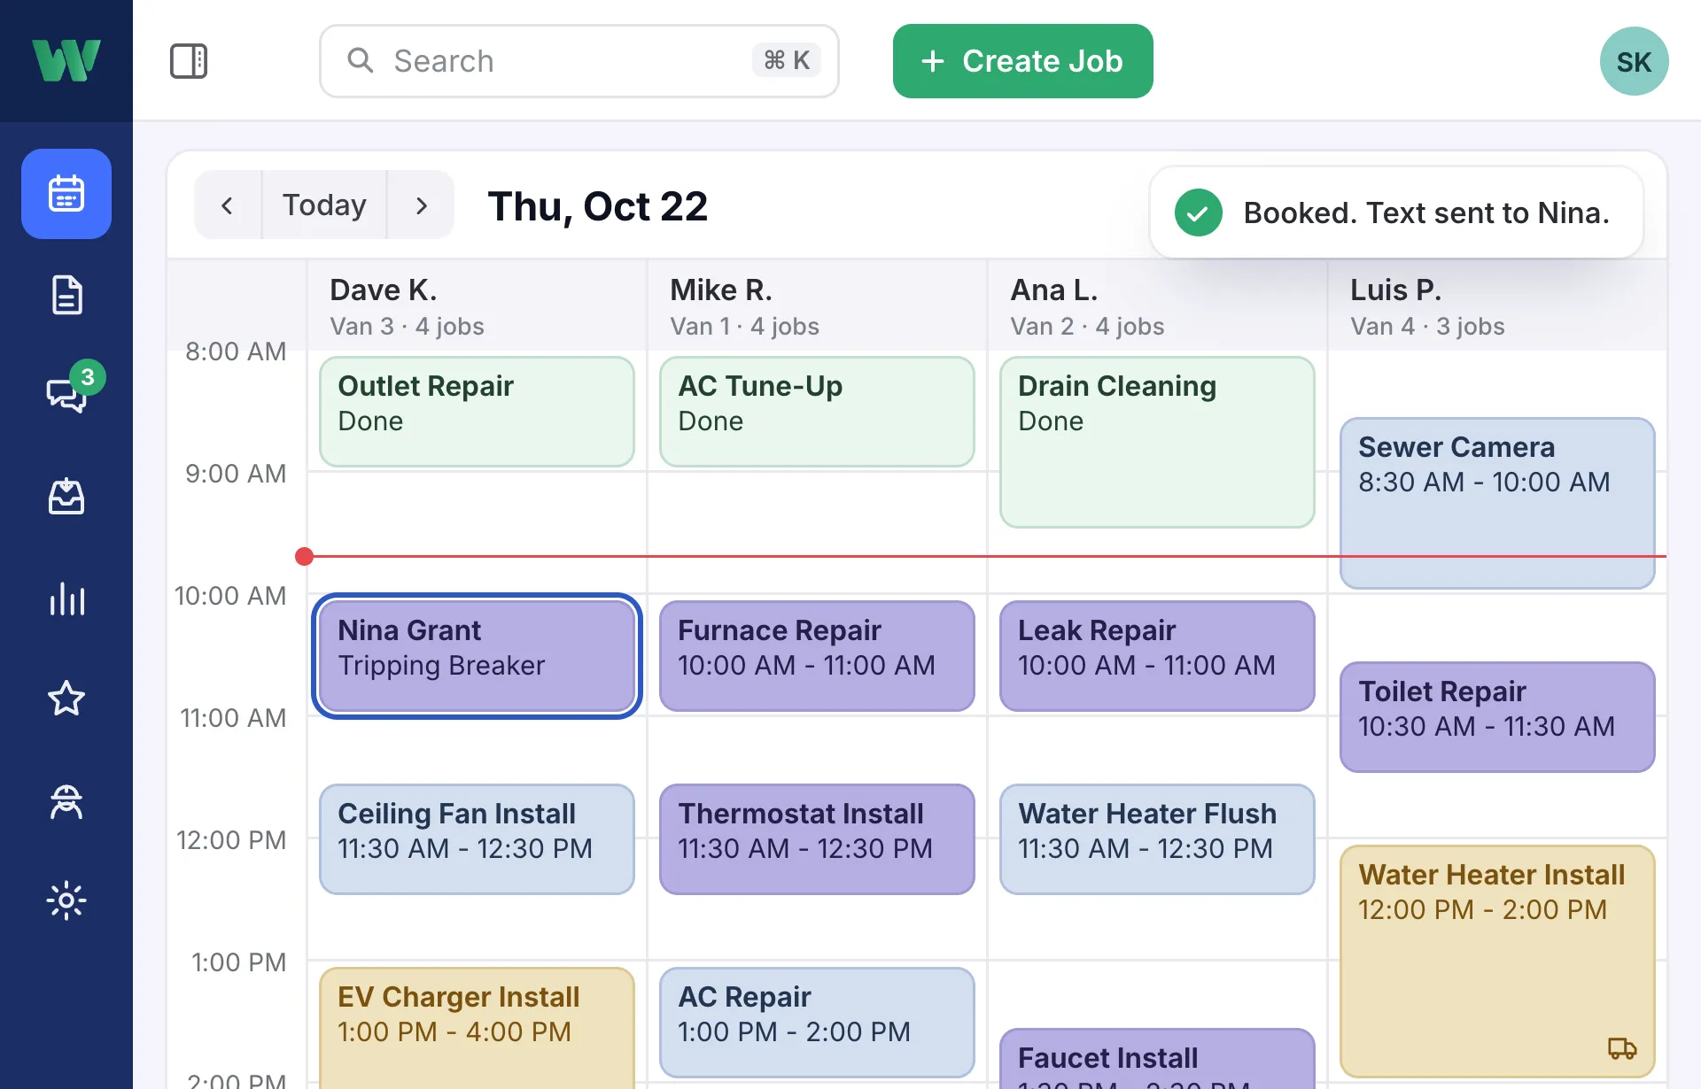Open the star reviews icon

66,699
